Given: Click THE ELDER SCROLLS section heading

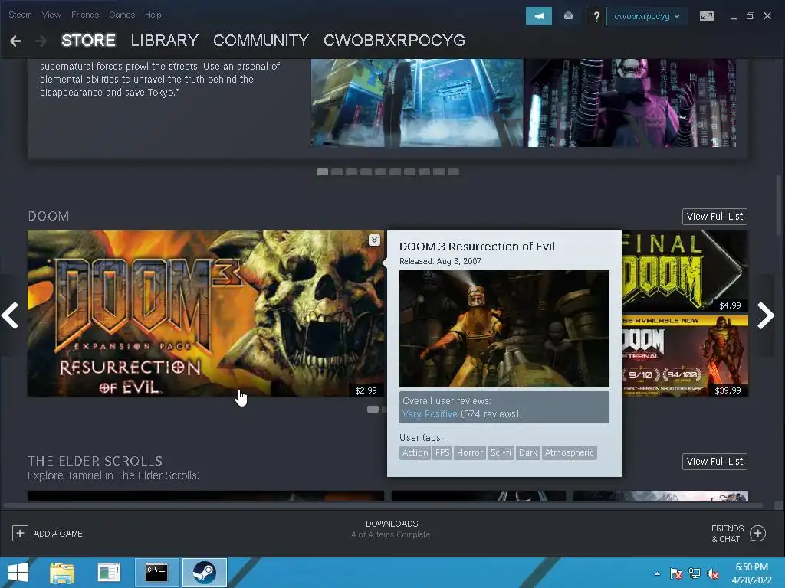Looking at the screenshot, I should (x=95, y=461).
